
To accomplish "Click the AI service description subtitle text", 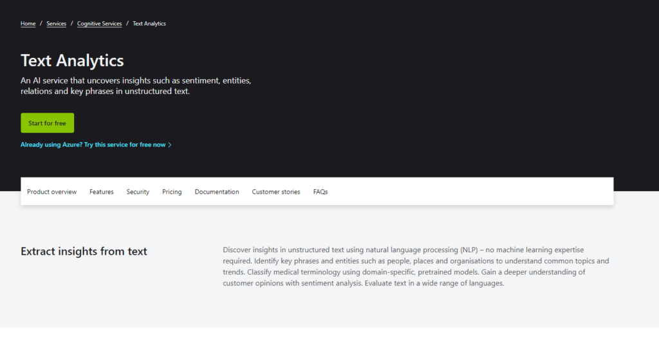I will [x=136, y=86].
